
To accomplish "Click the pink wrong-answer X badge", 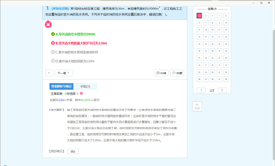I will [x=48, y=25].
